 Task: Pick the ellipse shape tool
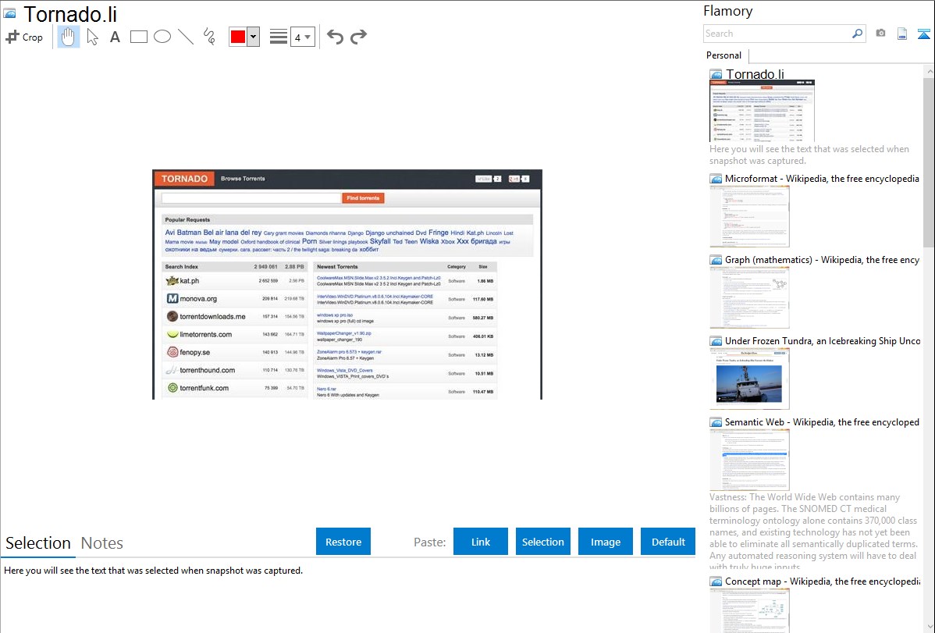[162, 37]
